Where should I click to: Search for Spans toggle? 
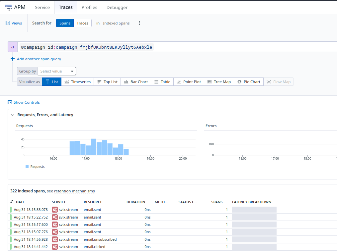click(65, 23)
